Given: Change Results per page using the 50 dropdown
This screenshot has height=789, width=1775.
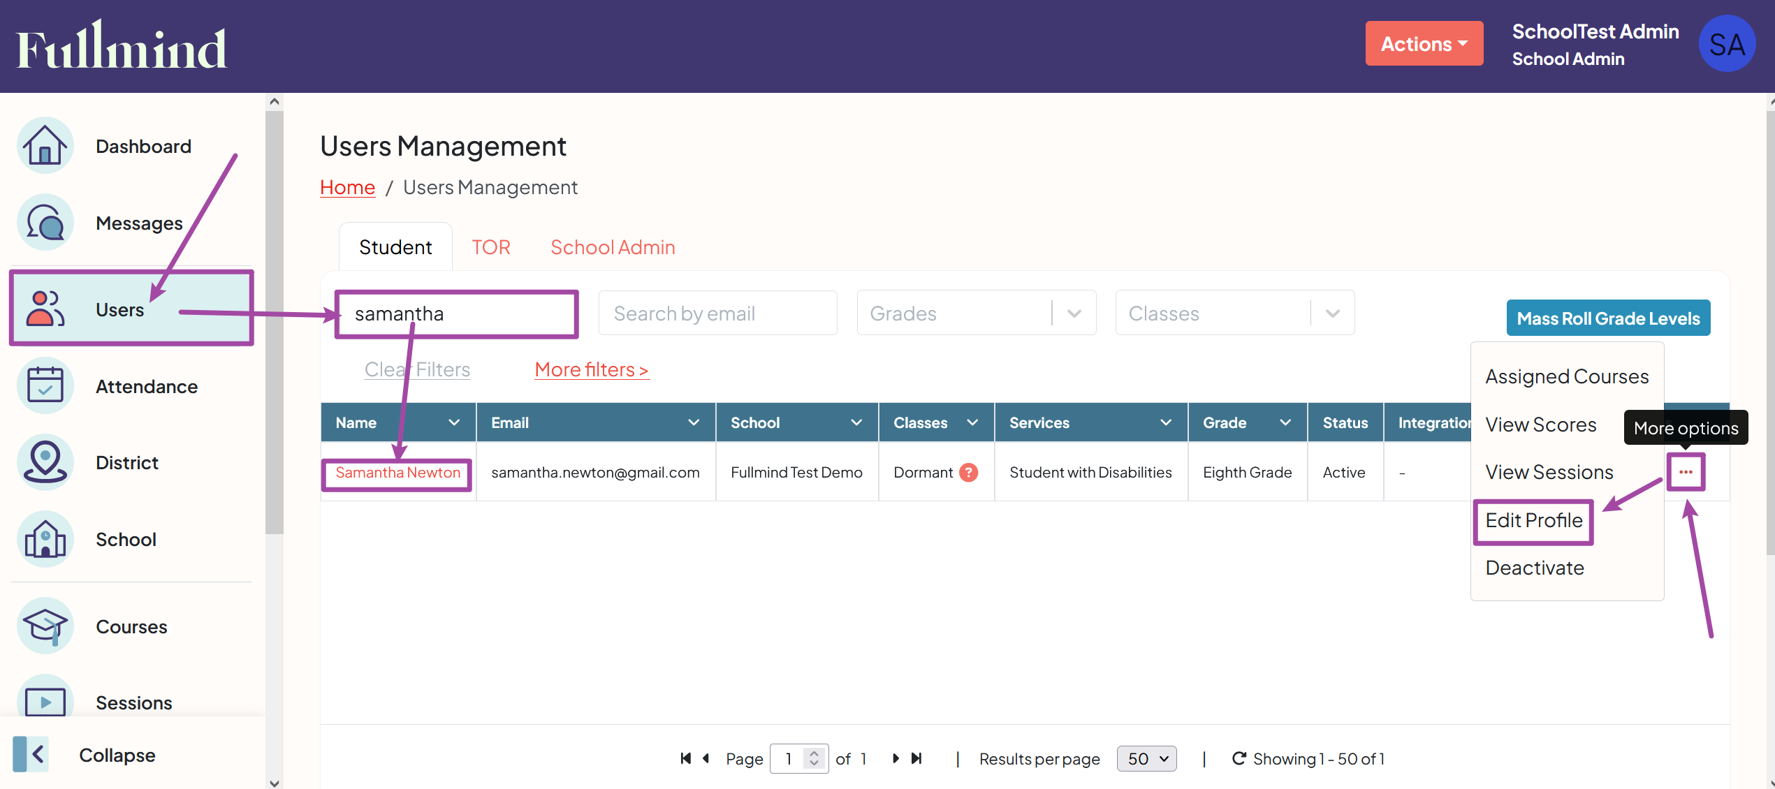Looking at the screenshot, I should pos(1146,758).
